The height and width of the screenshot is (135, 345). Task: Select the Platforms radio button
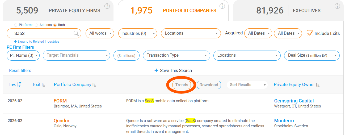(x=16, y=25)
